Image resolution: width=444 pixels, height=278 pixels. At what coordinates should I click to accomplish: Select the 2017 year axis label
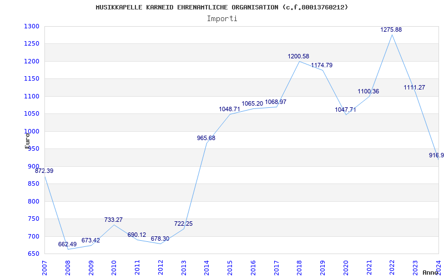coord(276,269)
